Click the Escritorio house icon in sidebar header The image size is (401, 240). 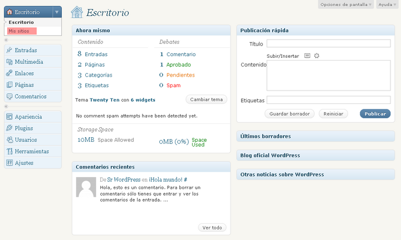(9, 12)
